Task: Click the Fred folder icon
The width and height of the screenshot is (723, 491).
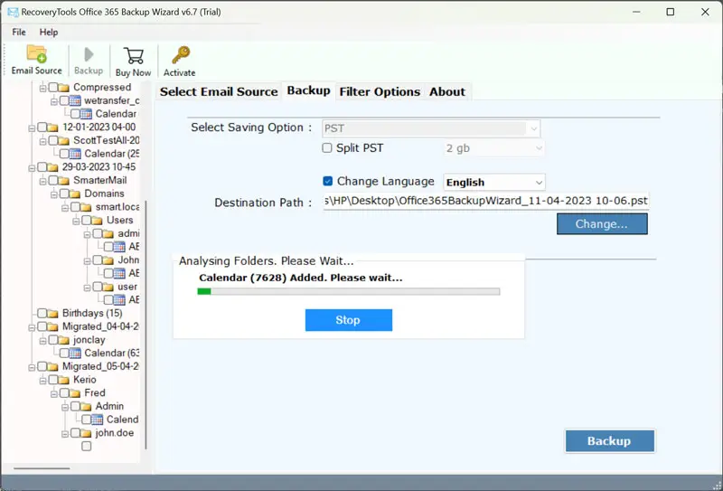Action: pos(75,393)
